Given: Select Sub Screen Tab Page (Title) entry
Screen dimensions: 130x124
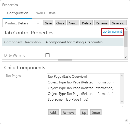Looking at the screenshot, I should tap(68, 99).
